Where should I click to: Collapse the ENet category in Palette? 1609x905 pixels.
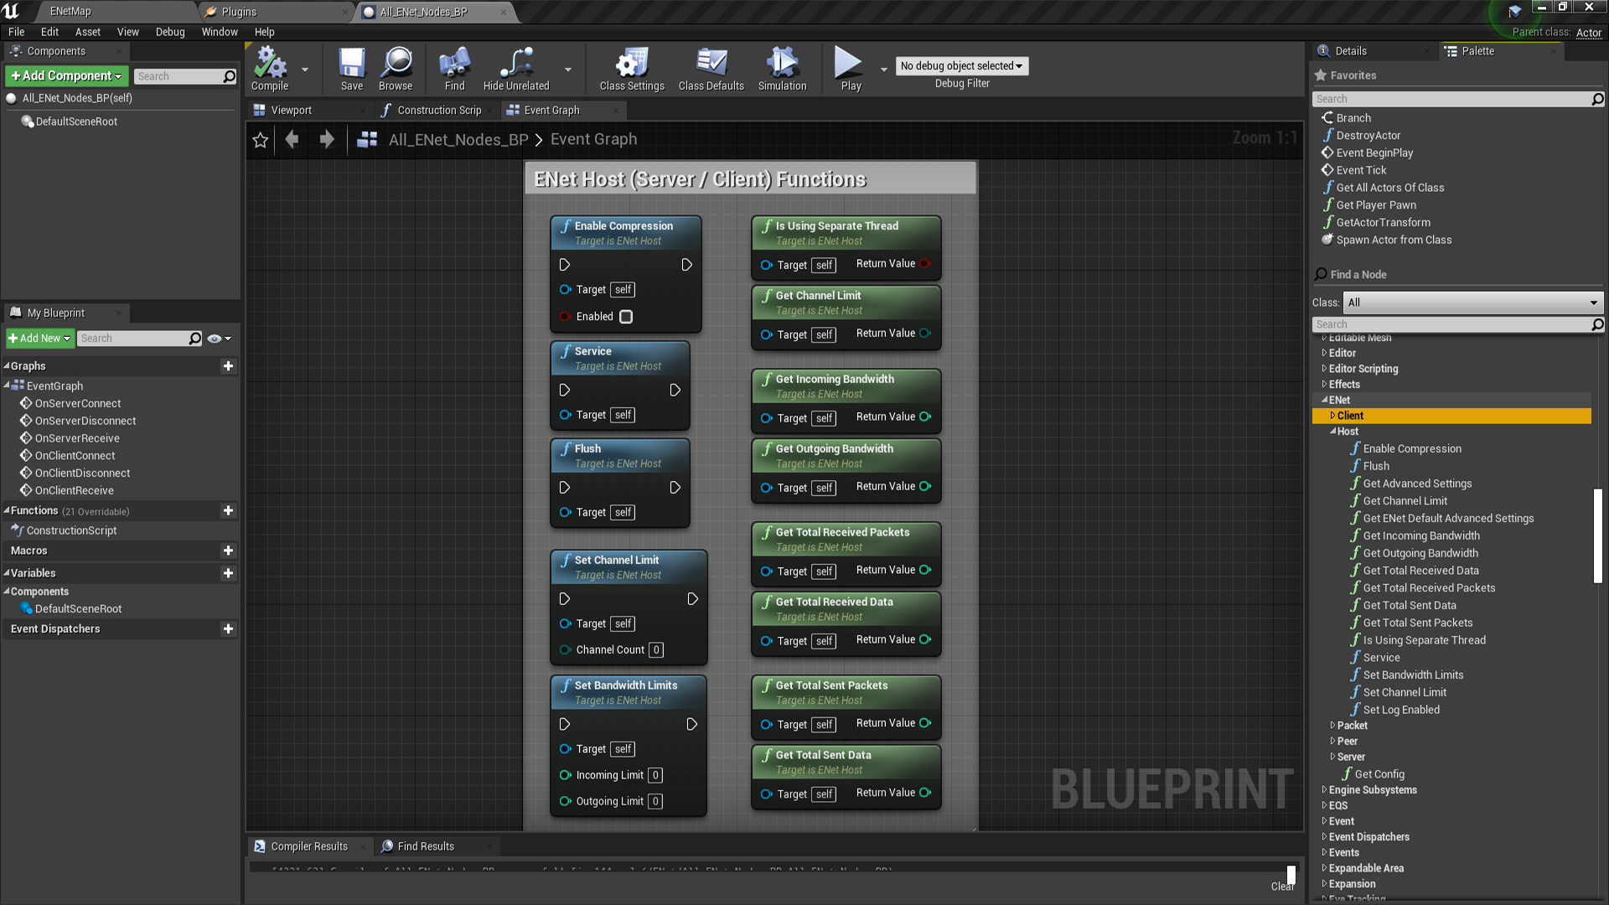tap(1324, 400)
